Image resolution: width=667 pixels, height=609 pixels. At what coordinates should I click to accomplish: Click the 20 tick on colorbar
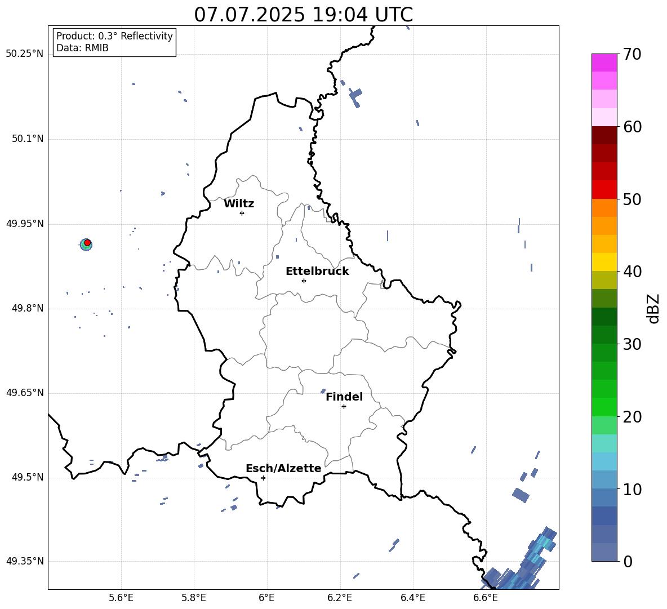[632, 417]
